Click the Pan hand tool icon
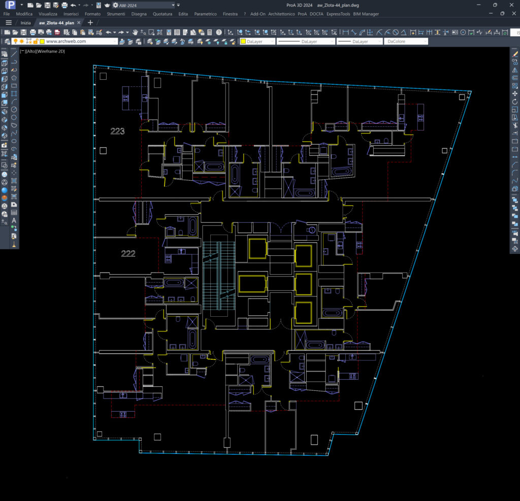The image size is (520, 501). click(x=135, y=32)
